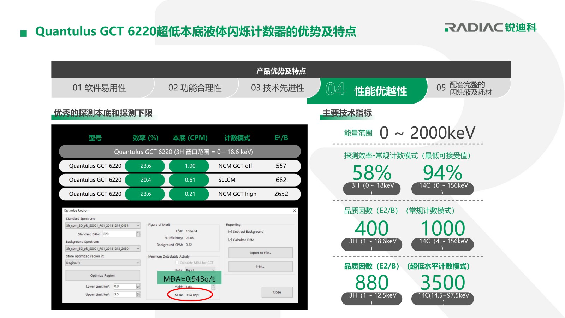Click the Lower Limit keV stepper arrows
The width and height of the screenshot is (565, 318).
point(138,287)
